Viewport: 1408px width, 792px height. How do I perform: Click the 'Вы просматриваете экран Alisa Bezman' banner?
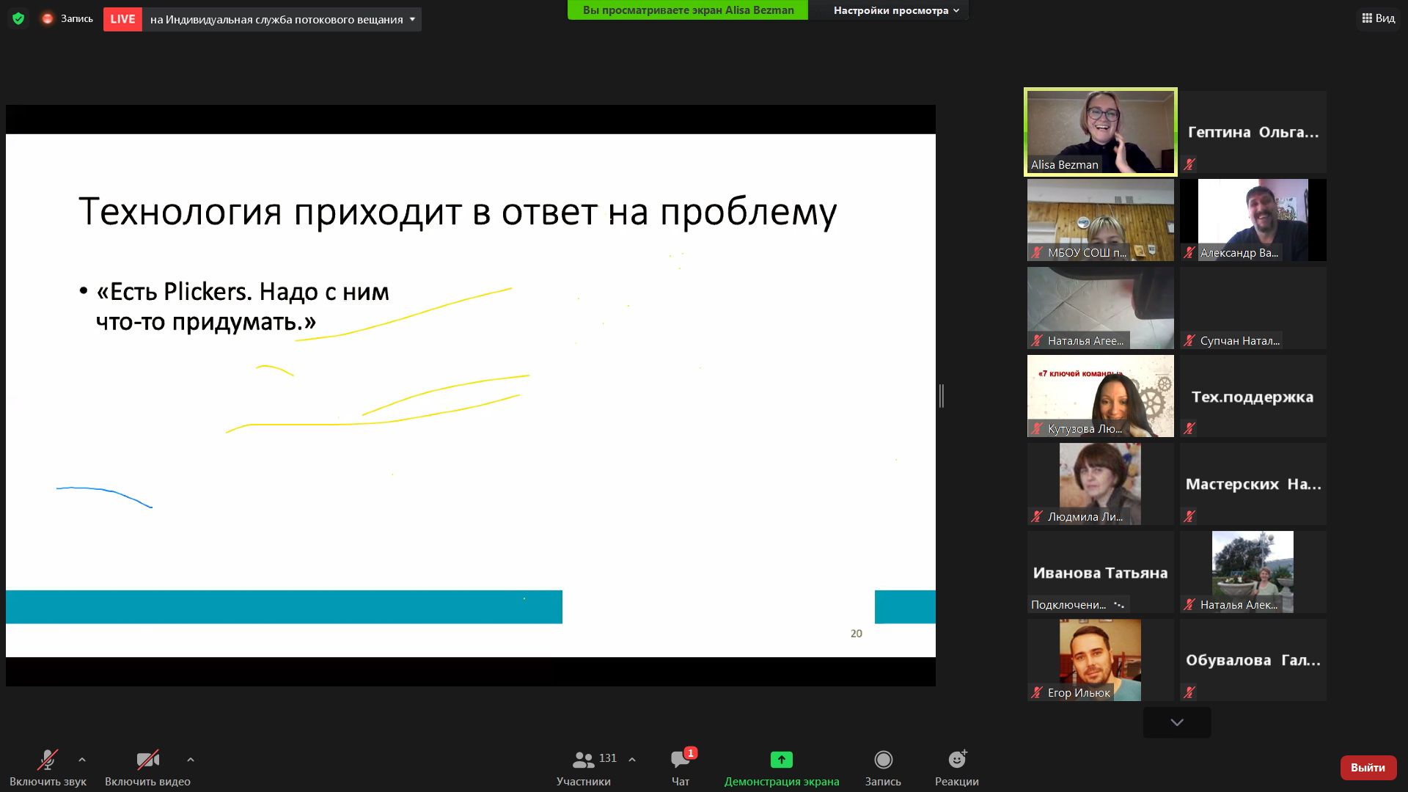point(688,10)
